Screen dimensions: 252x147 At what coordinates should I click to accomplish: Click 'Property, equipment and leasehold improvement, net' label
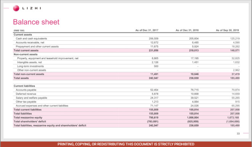pos(48,58)
